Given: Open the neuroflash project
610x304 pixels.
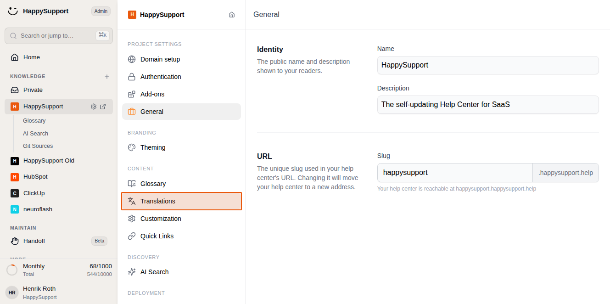Looking at the screenshot, I should tap(59, 209).
